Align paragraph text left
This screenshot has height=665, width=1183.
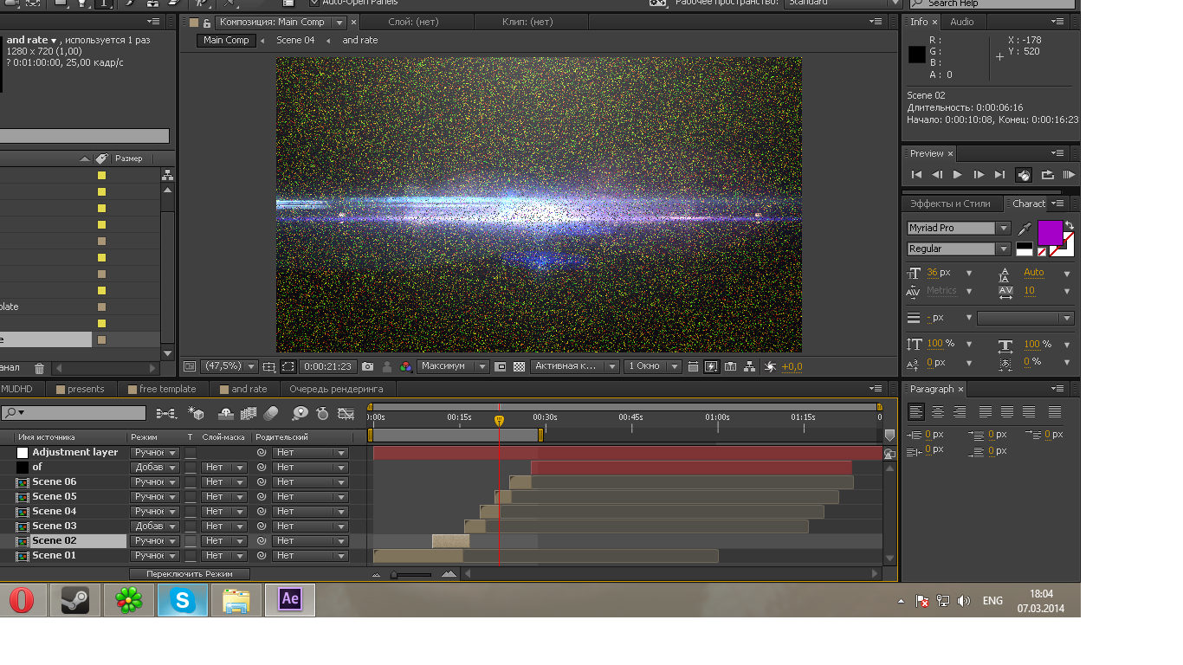pos(916,412)
